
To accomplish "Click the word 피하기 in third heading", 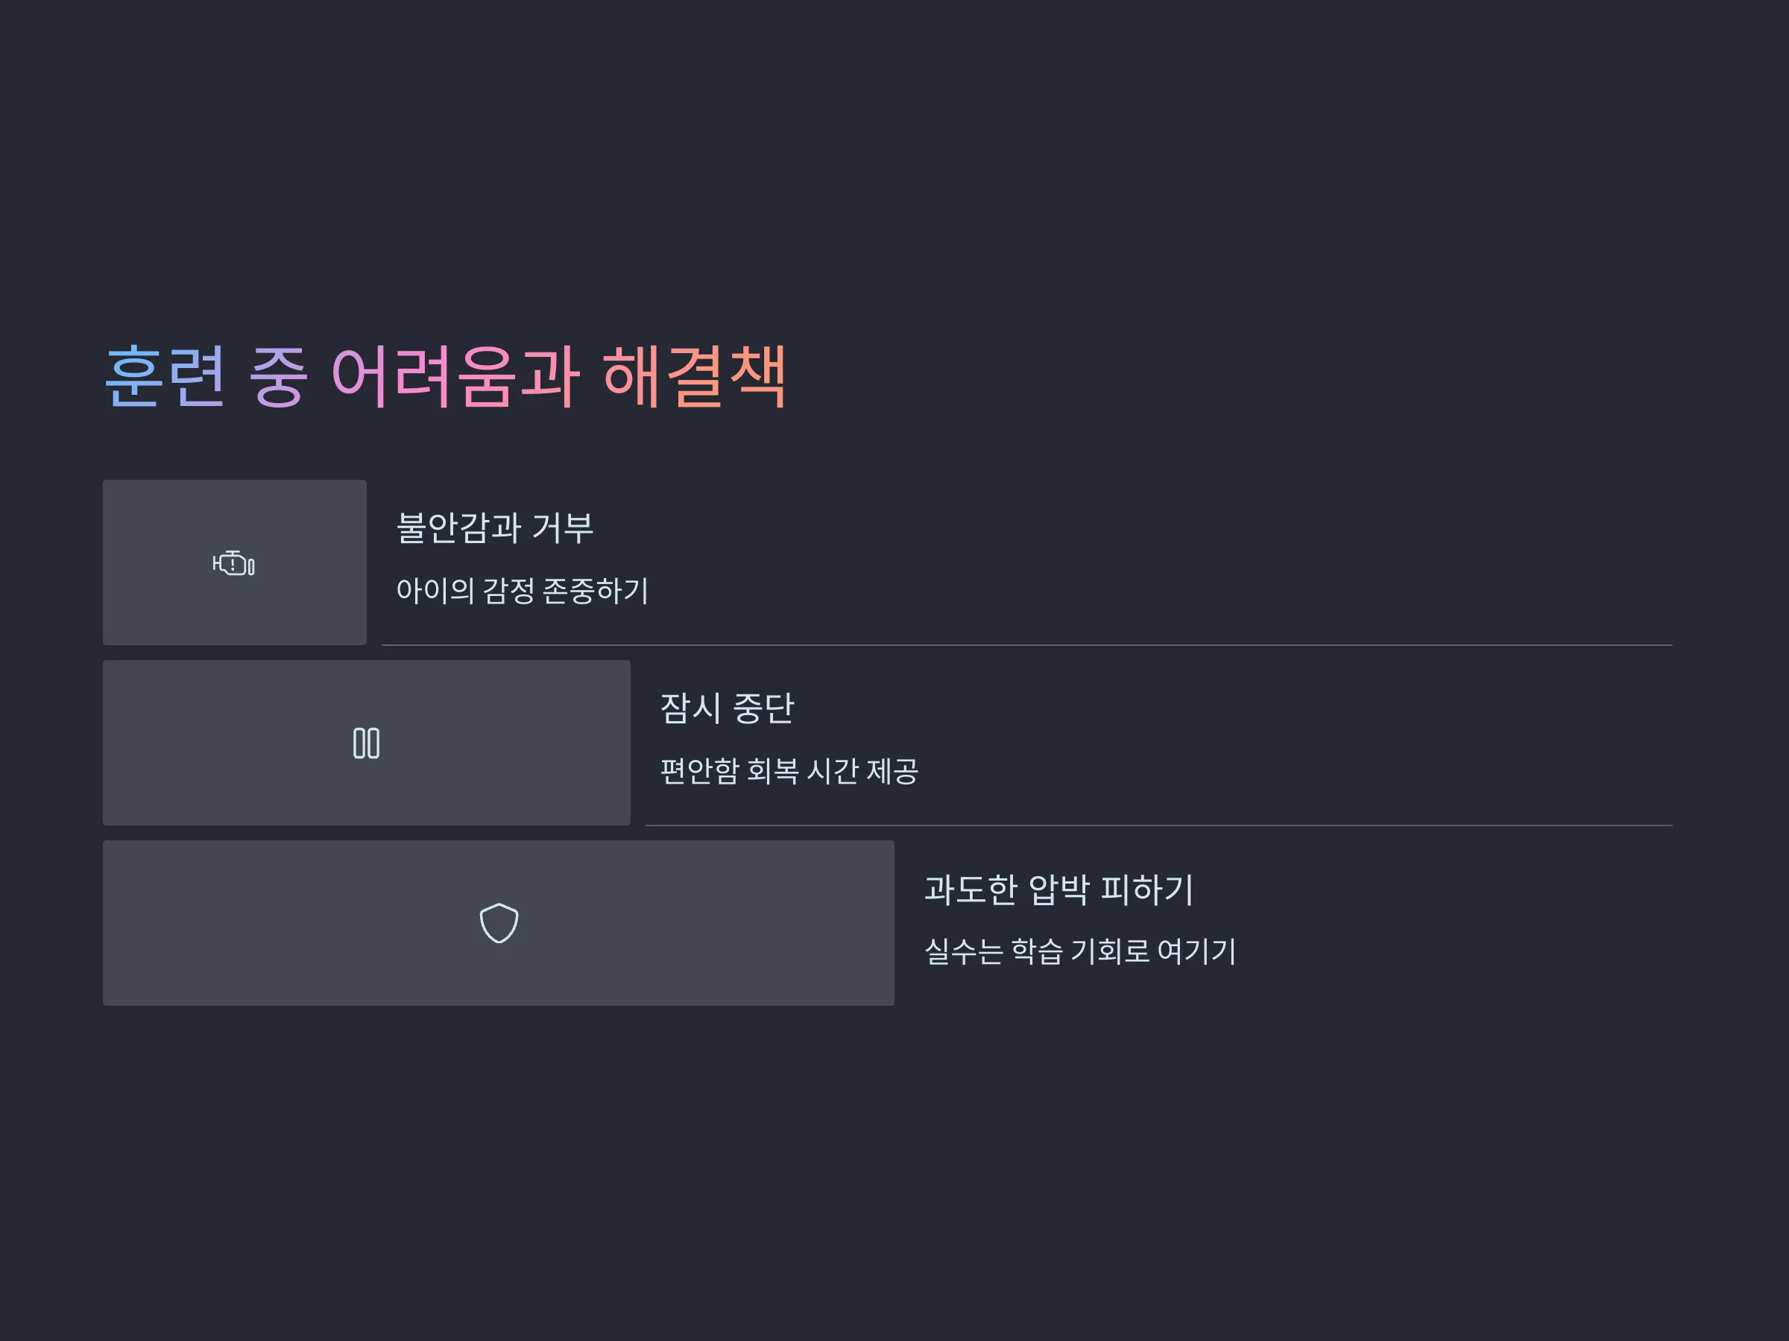I will 1147,889.
